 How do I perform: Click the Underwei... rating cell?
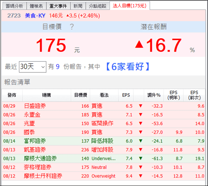(103, 159)
